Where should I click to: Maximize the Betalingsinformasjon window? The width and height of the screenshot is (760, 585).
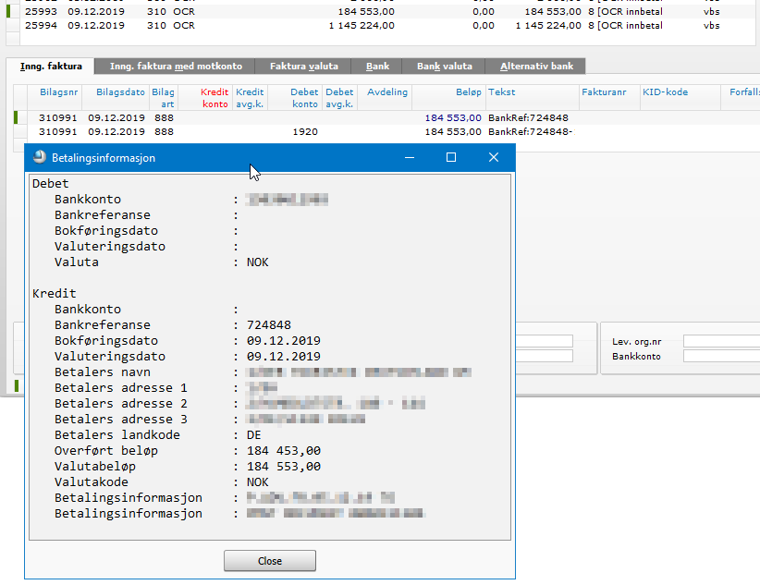pyautogui.click(x=451, y=157)
